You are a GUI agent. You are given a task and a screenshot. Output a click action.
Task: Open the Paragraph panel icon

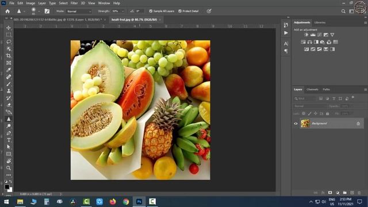pyautogui.click(x=286, y=51)
